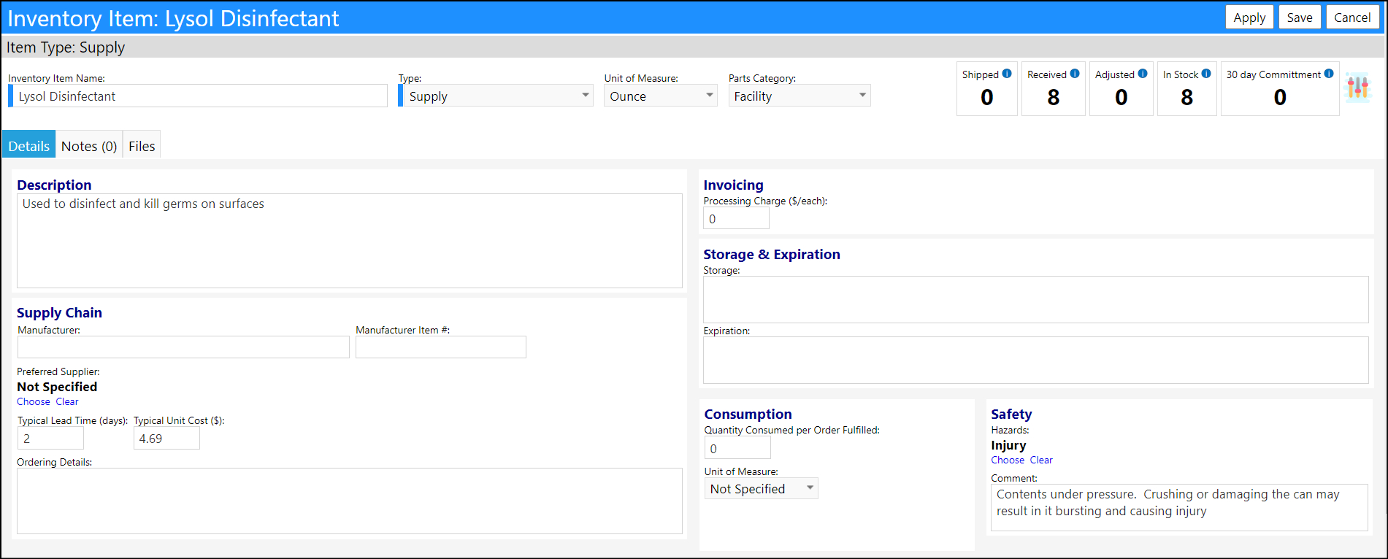
Task: Switch to the Details tab
Action: click(x=29, y=145)
